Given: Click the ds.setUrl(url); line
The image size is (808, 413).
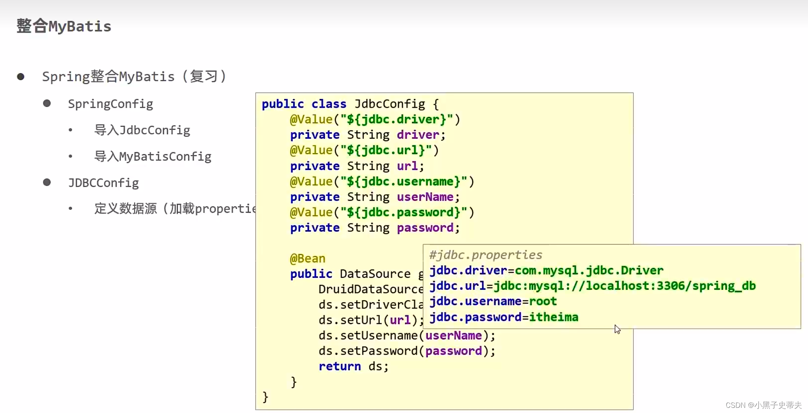Looking at the screenshot, I should point(371,320).
